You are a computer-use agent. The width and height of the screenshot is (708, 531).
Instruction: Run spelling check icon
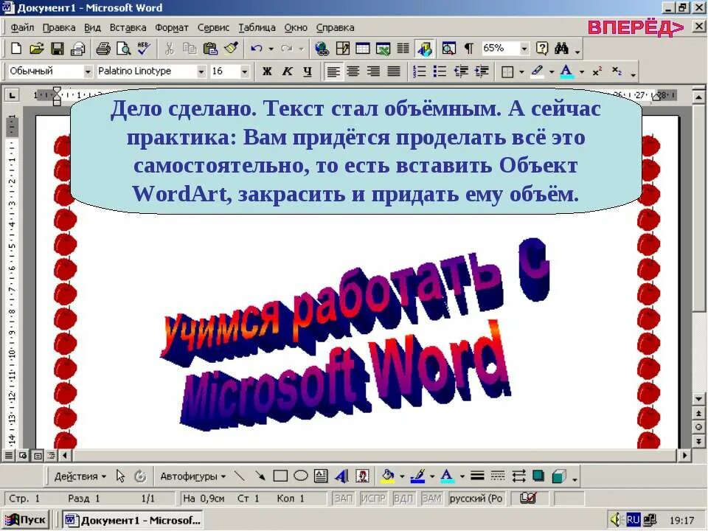(x=144, y=49)
